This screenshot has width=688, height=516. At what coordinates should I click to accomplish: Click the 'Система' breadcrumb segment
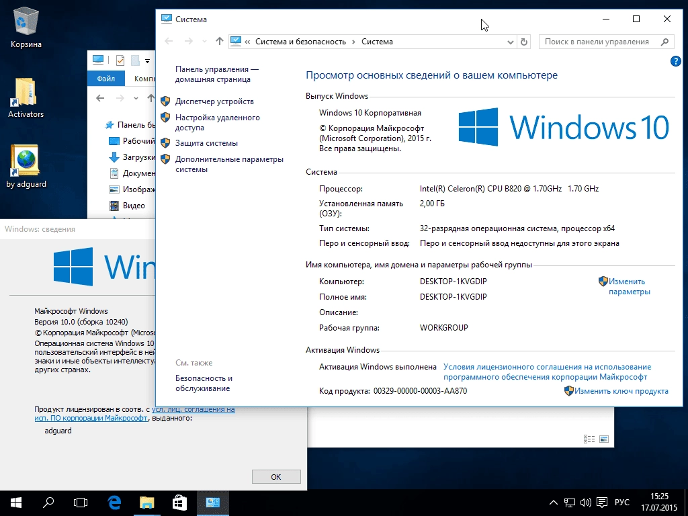point(377,42)
